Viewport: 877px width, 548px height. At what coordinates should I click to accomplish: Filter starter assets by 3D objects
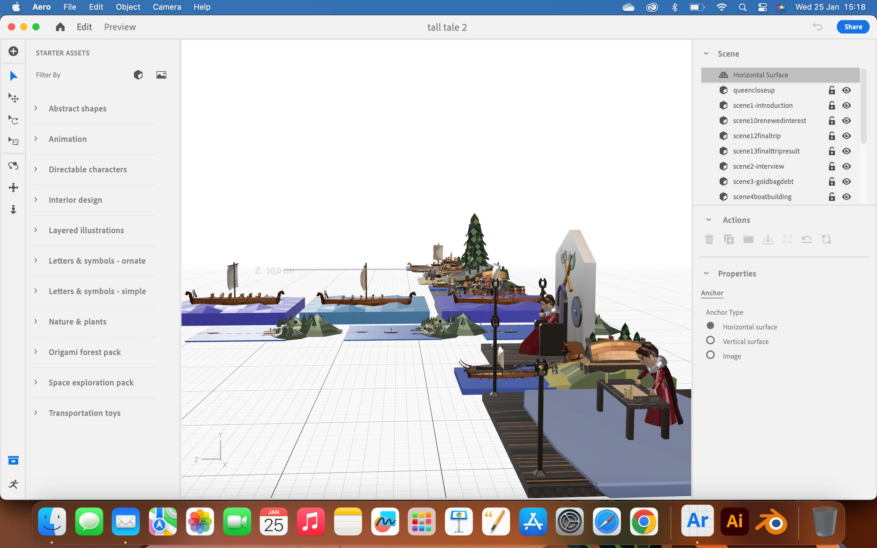coord(138,75)
